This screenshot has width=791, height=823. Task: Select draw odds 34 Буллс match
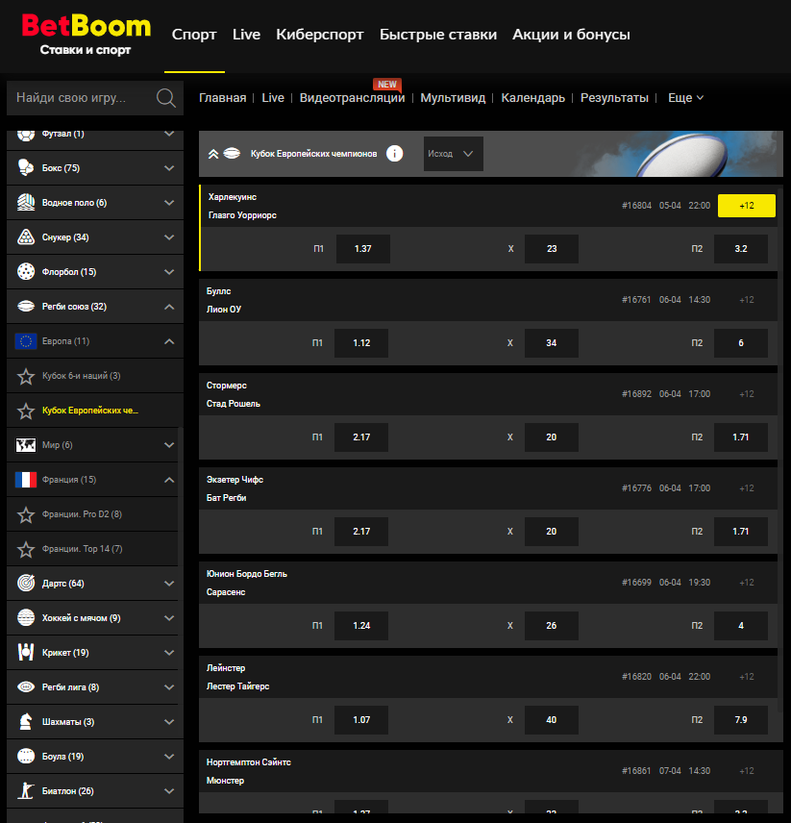tap(552, 342)
